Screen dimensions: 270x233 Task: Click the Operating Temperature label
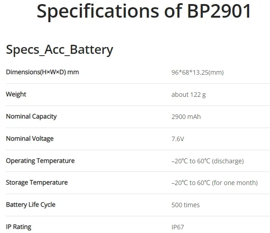(x=40, y=161)
